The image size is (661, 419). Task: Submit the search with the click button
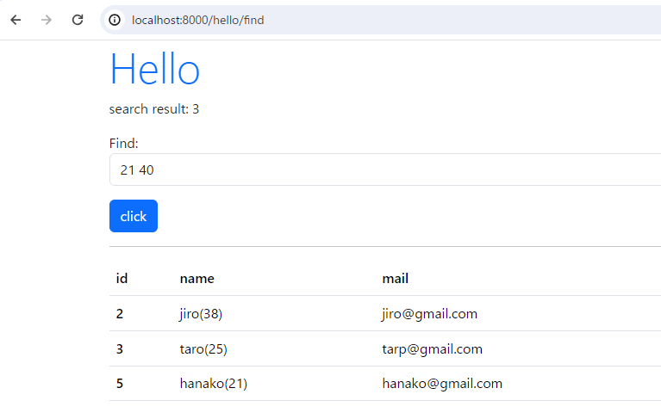point(134,216)
